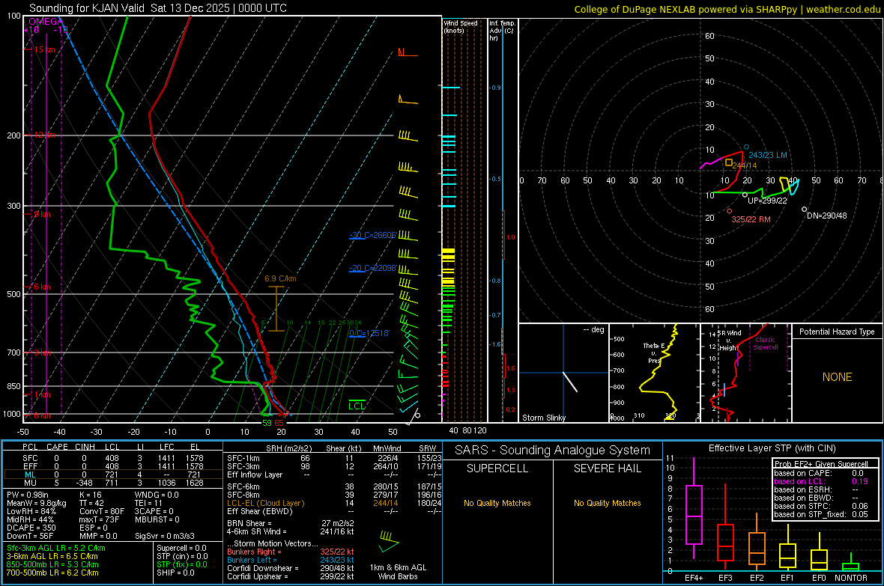Click the Storm Slinky panel label

pos(543,418)
